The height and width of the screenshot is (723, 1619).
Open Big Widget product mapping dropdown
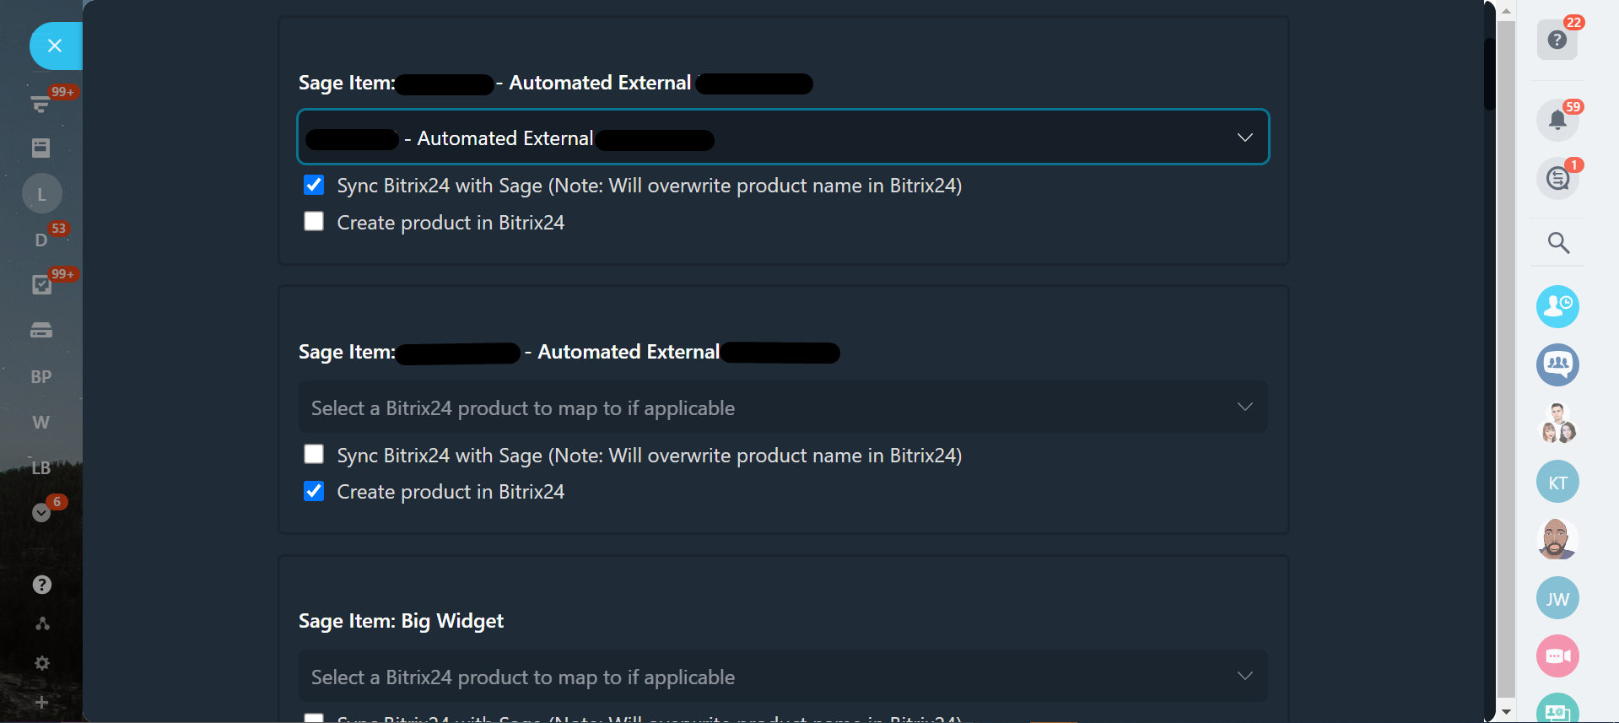782,677
